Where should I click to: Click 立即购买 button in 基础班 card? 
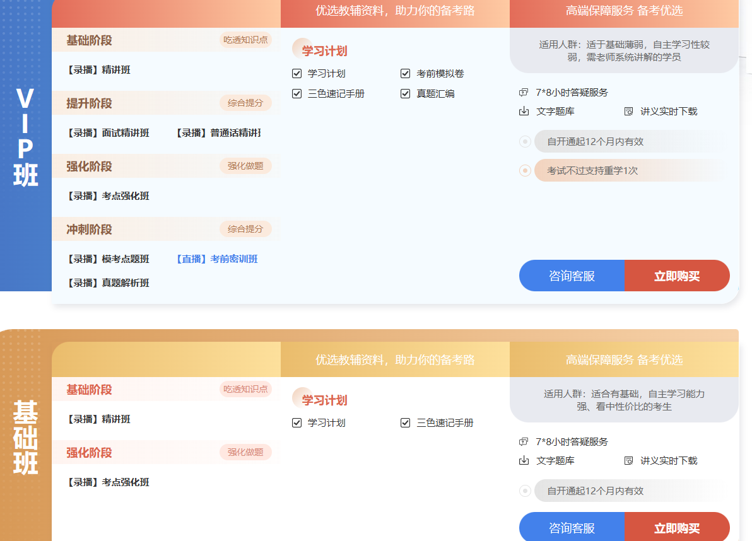tap(677, 527)
